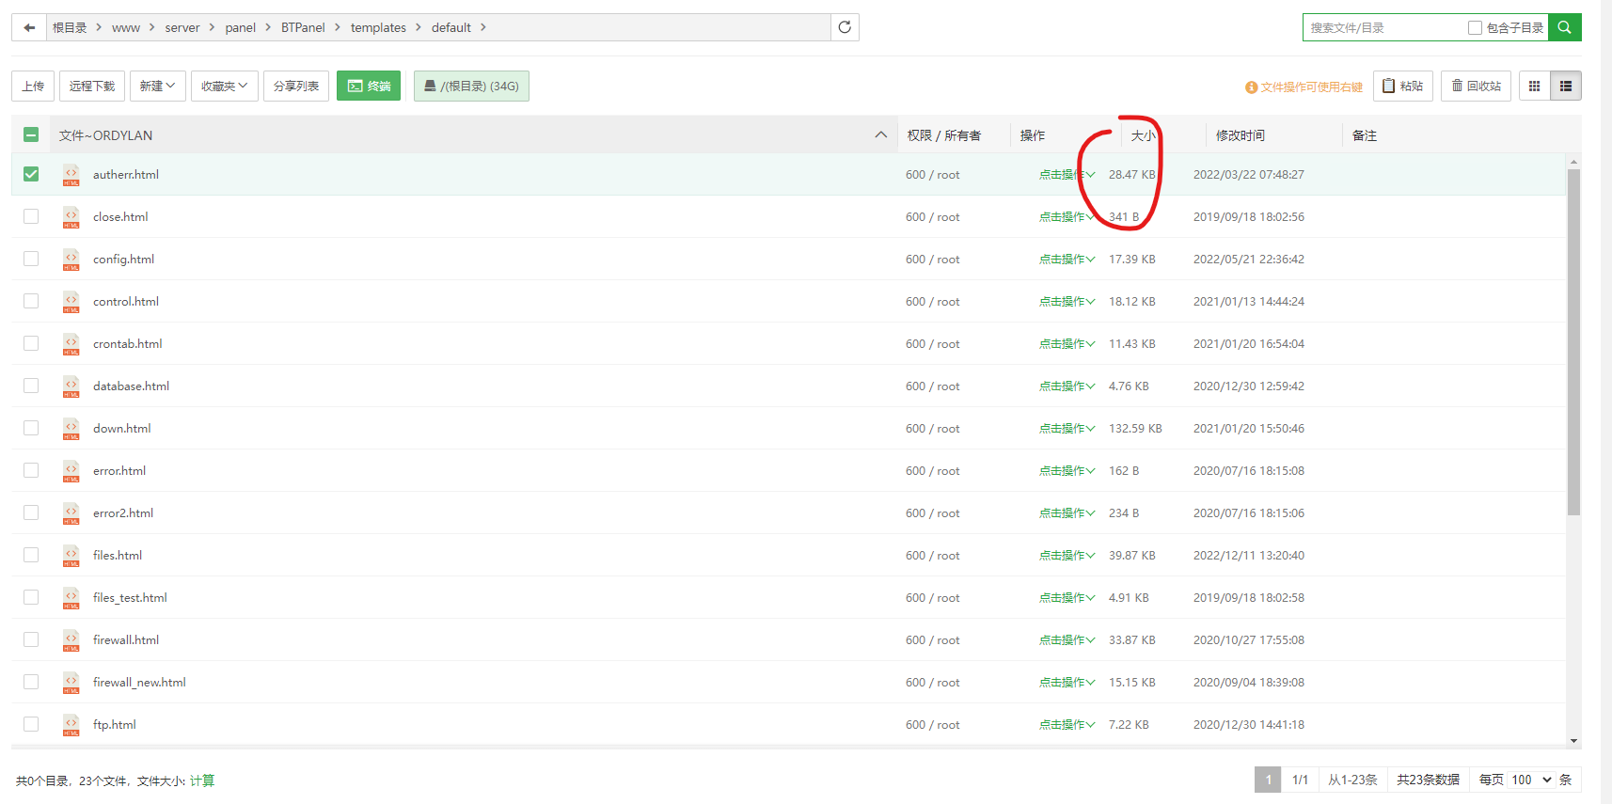Open 点击操作 dropdown for config.html
1612x804 pixels.
click(1067, 260)
